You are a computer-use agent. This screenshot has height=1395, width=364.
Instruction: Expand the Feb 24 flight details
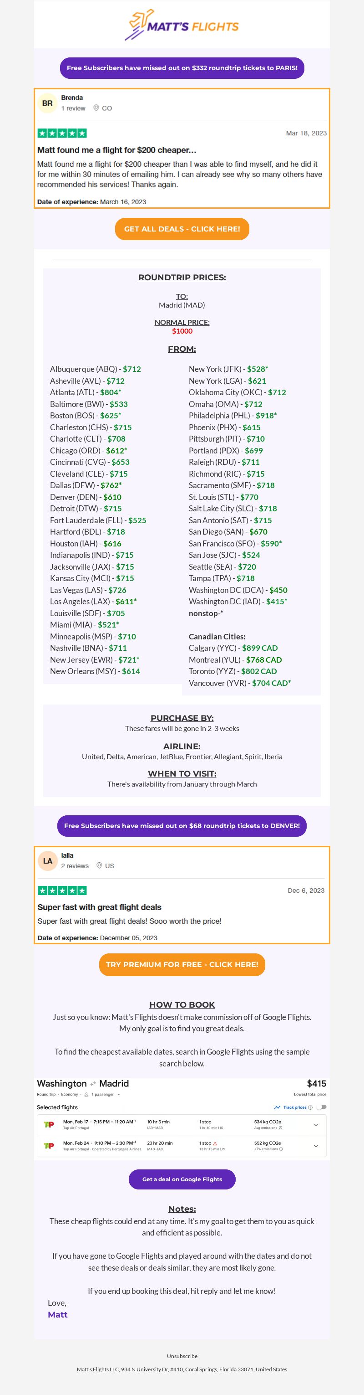[316, 1145]
